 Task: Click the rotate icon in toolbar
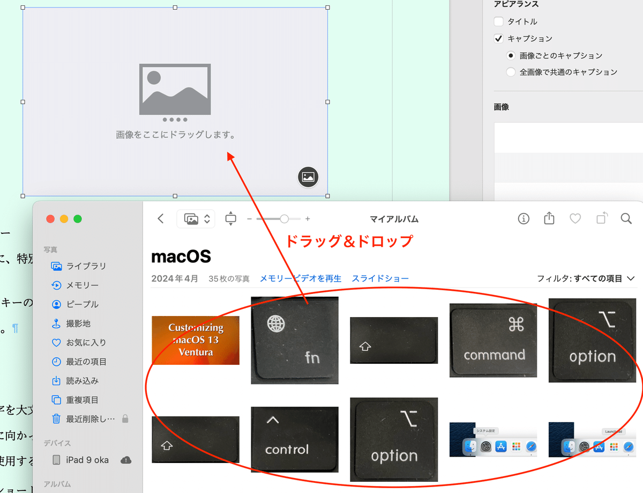602,218
